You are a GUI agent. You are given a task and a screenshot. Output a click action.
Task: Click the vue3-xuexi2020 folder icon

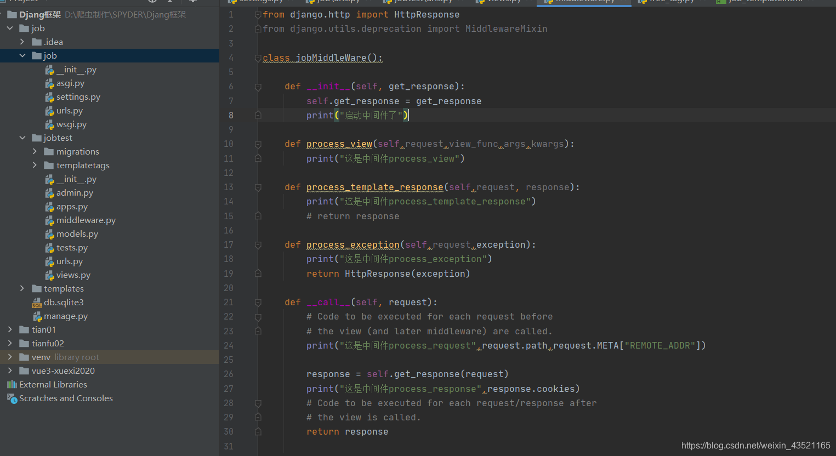click(x=24, y=371)
